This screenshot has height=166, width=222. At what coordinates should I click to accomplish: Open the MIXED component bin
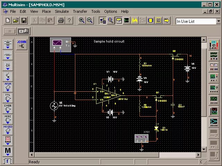(8, 130)
